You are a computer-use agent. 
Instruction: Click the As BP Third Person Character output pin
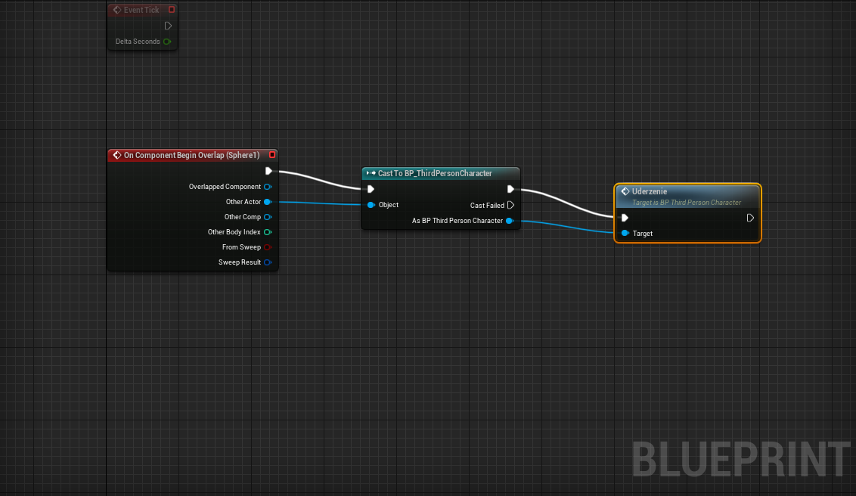pos(510,221)
